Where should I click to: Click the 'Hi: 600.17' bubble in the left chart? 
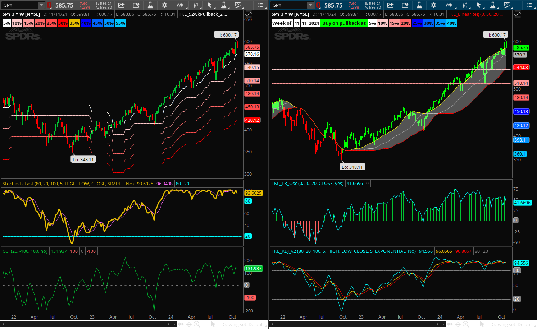226,35
